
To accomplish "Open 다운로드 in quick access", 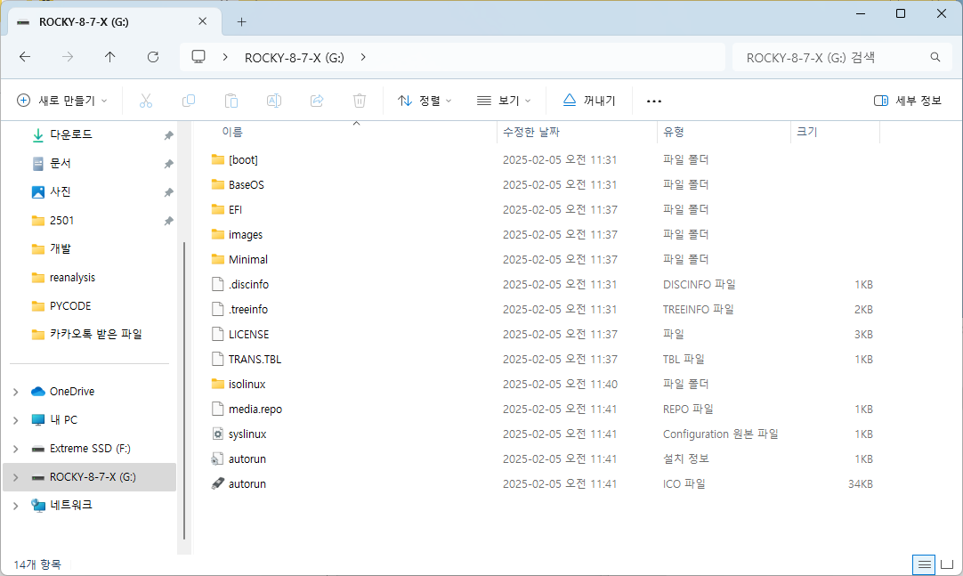I will coord(70,134).
